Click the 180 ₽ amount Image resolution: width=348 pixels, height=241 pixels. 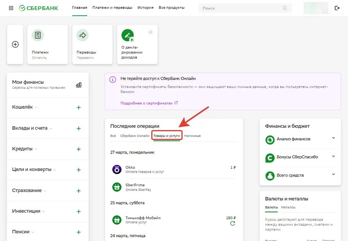231,218
